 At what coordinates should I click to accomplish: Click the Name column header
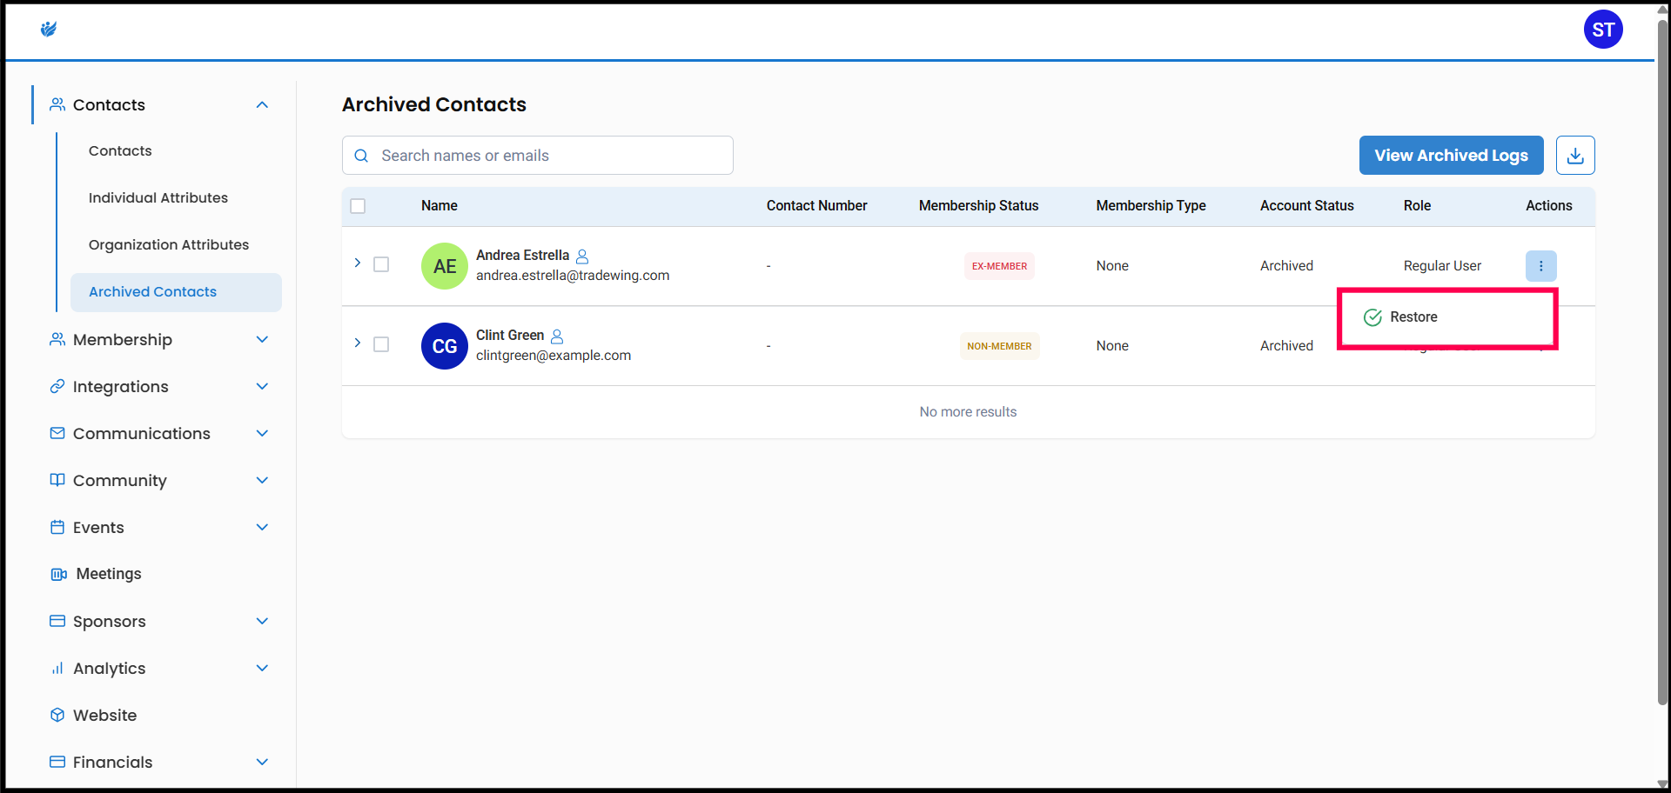click(440, 206)
